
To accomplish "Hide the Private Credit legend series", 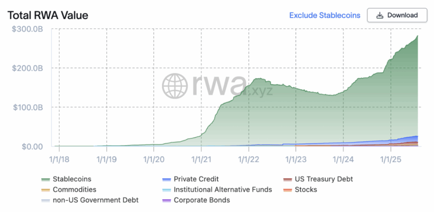I will coord(196,179).
